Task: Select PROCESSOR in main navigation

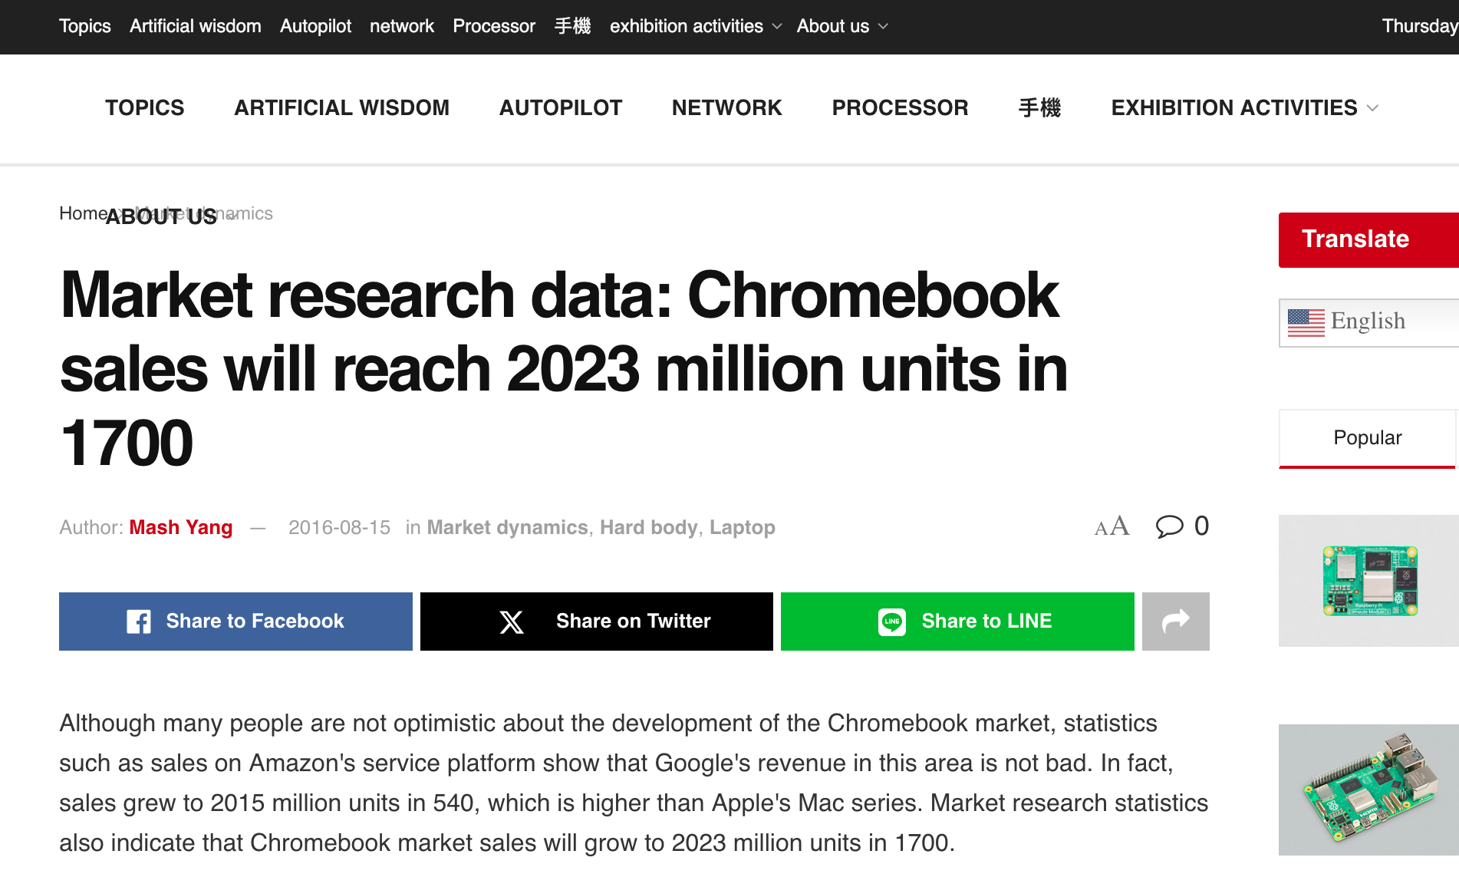Action: 901,108
